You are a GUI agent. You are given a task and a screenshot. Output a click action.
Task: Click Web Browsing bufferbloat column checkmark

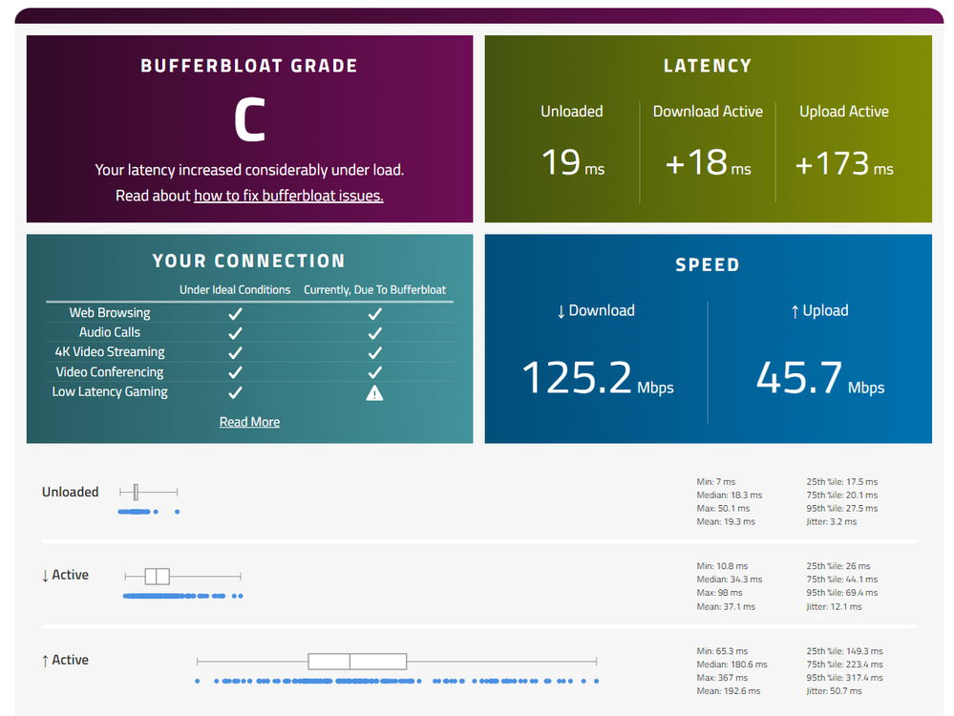[x=374, y=313]
